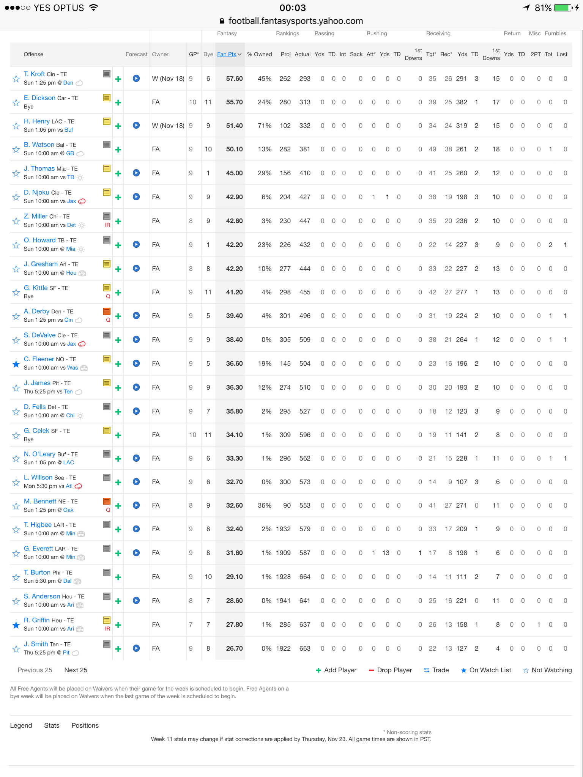Open the Den opponent link for T. Kroft
The height and width of the screenshot is (777, 583).
68,83
